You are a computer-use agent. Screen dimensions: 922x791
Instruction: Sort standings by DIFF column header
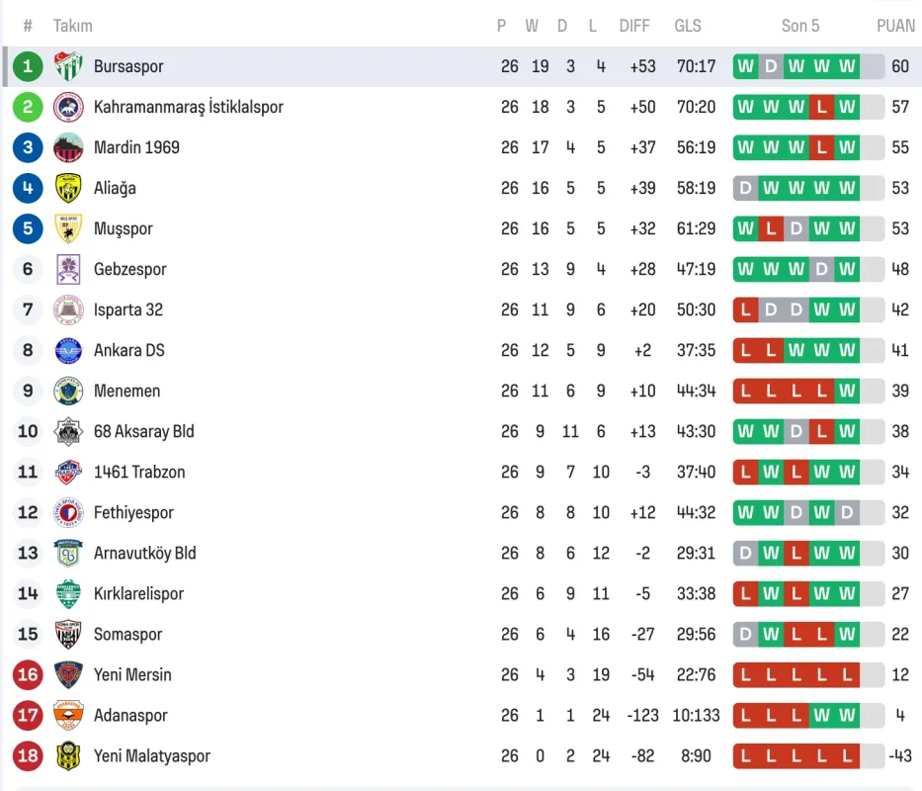[634, 26]
